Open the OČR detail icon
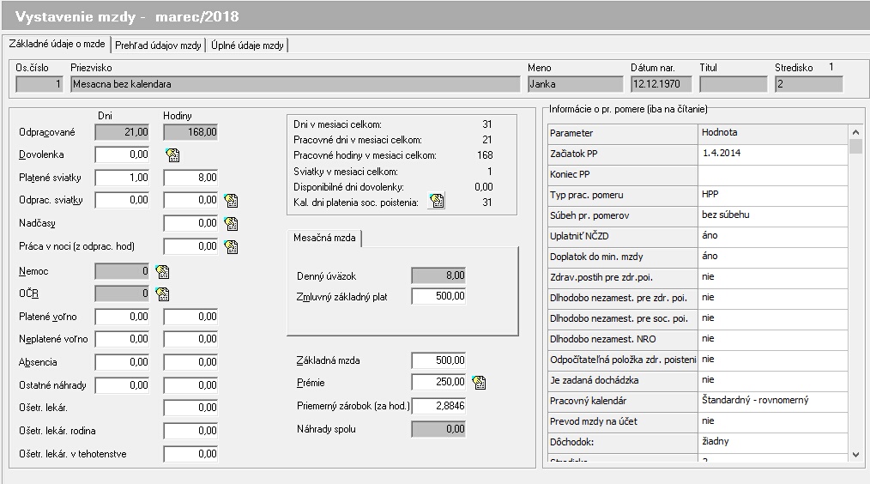This screenshot has height=484, width=870. pyautogui.click(x=162, y=293)
